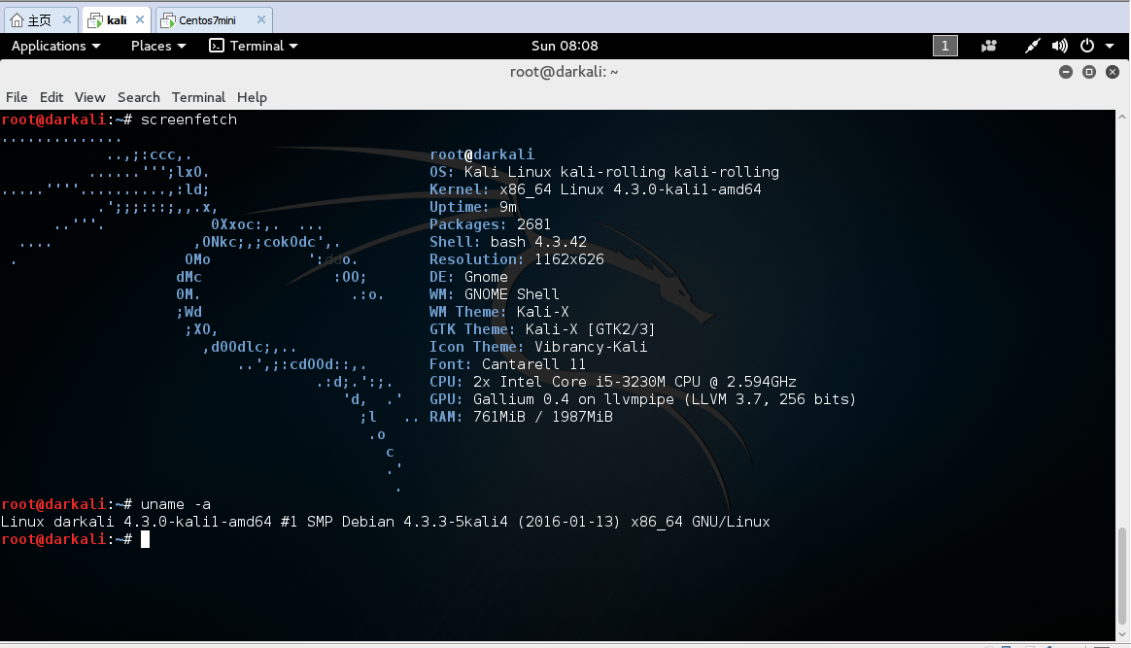Click the Kernel 4.3.0-kali1-amd64 line
The image size is (1131, 648).
click(x=595, y=189)
